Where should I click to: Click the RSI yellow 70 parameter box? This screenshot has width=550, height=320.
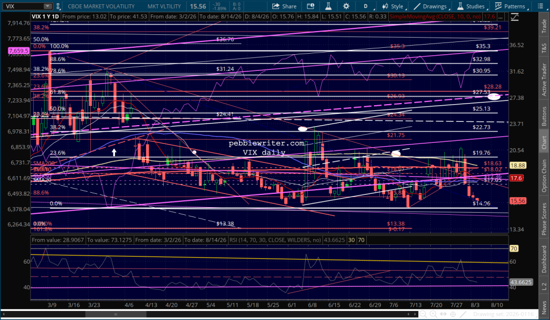(x=361, y=240)
